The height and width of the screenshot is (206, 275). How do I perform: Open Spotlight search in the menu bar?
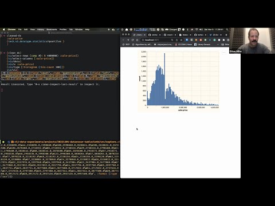pyautogui.click(x=227, y=30)
